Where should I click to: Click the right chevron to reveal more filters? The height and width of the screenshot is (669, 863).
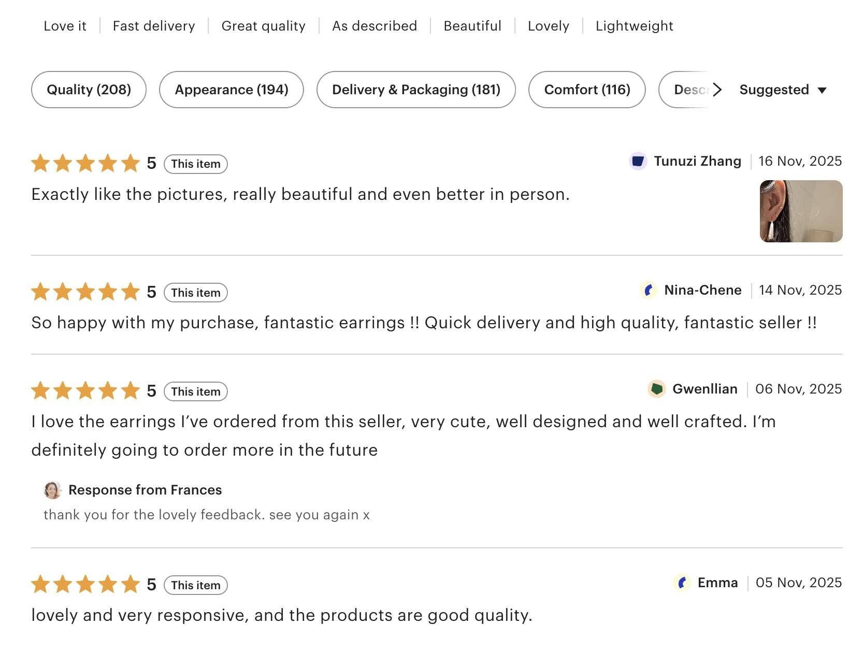718,89
